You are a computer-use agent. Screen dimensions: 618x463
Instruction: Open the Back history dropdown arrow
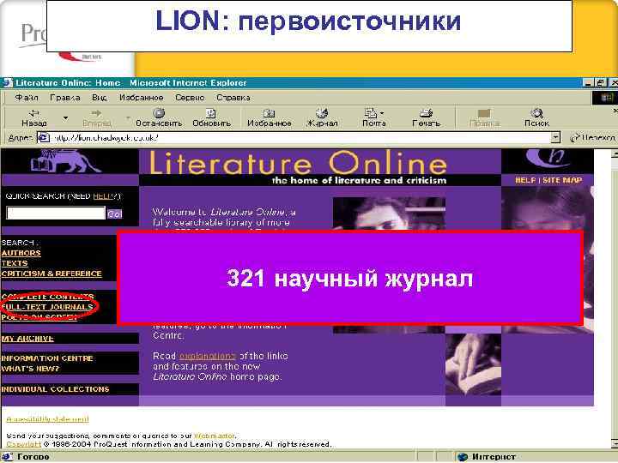(65, 117)
